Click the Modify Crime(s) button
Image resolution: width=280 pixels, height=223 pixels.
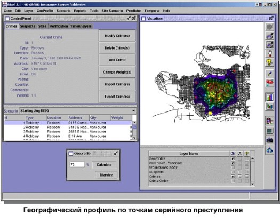(117, 36)
